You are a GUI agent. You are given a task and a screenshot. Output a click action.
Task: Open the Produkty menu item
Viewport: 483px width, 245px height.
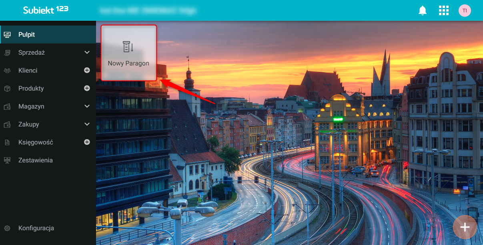[48, 89]
